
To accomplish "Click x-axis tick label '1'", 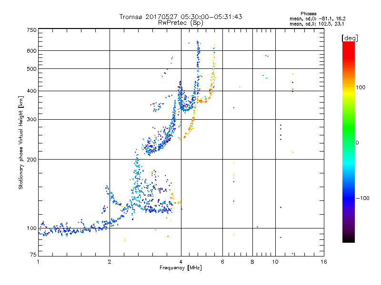I will 38,262.
